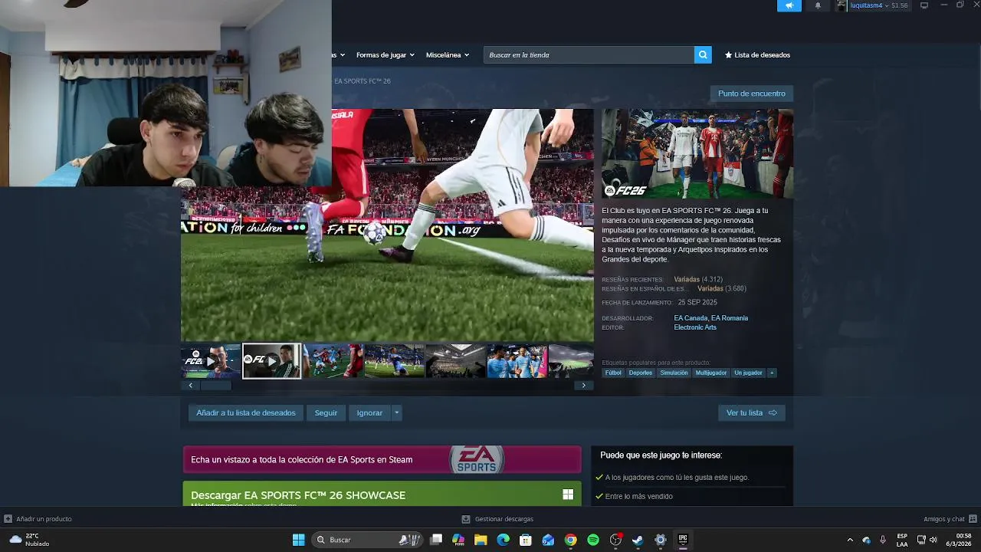Image resolution: width=981 pixels, height=552 pixels.
Task: Open Amigos y chat
Action: [950, 519]
